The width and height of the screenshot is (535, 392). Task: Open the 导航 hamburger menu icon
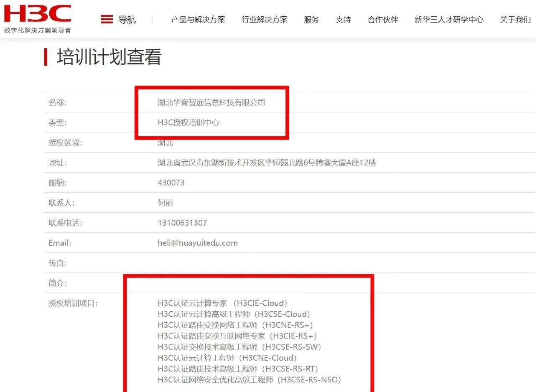coord(107,19)
